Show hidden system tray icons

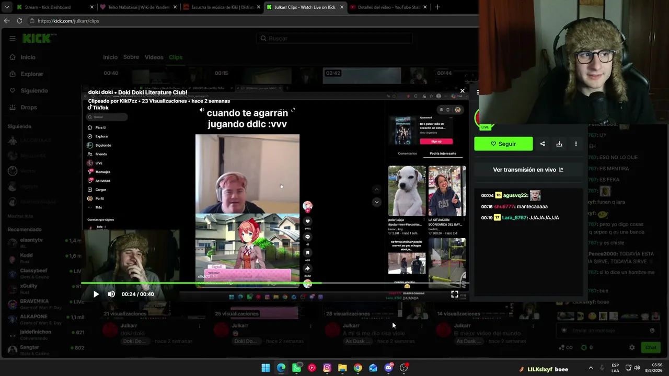[591, 368]
